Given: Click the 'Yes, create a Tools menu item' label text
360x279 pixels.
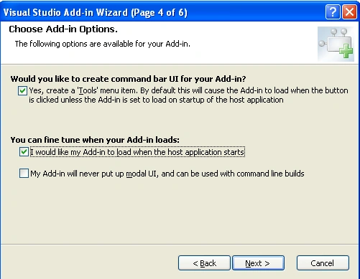Looking at the screenshot, I should pos(188,90).
